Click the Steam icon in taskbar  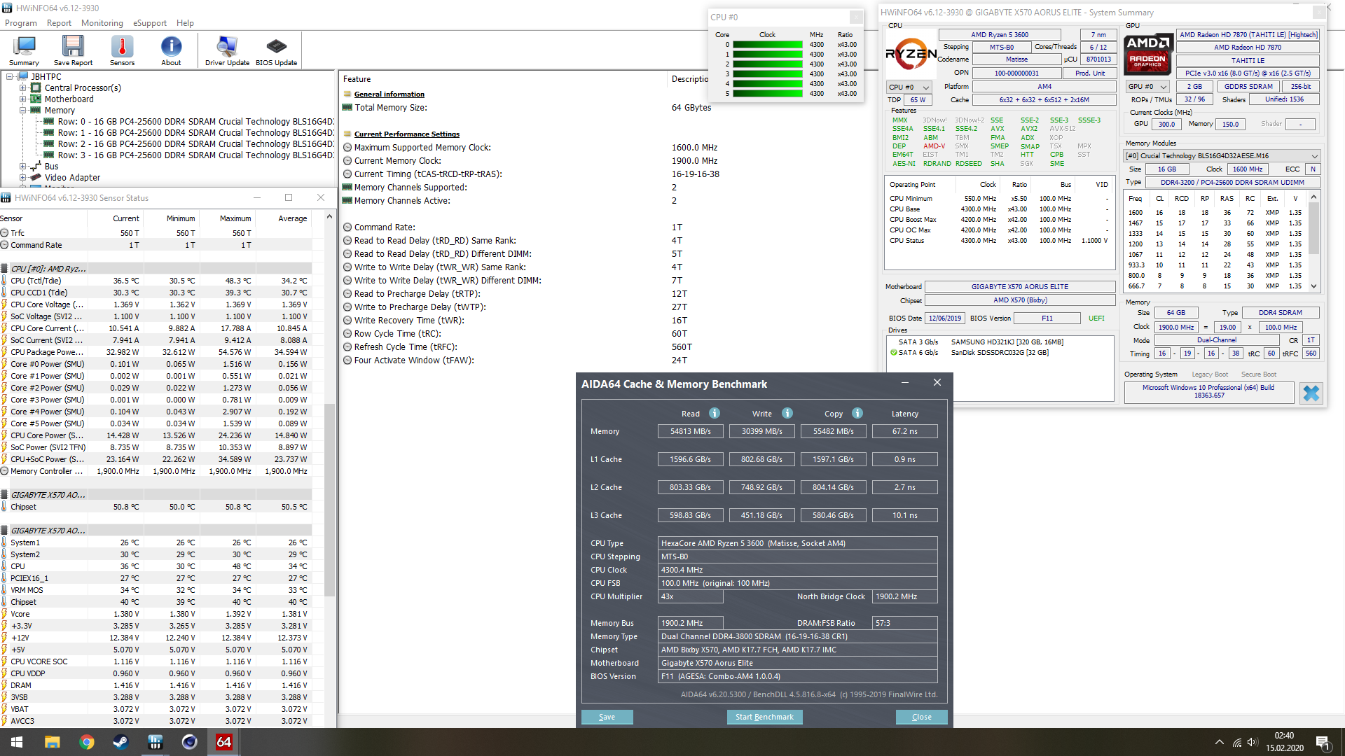click(120, 742)
